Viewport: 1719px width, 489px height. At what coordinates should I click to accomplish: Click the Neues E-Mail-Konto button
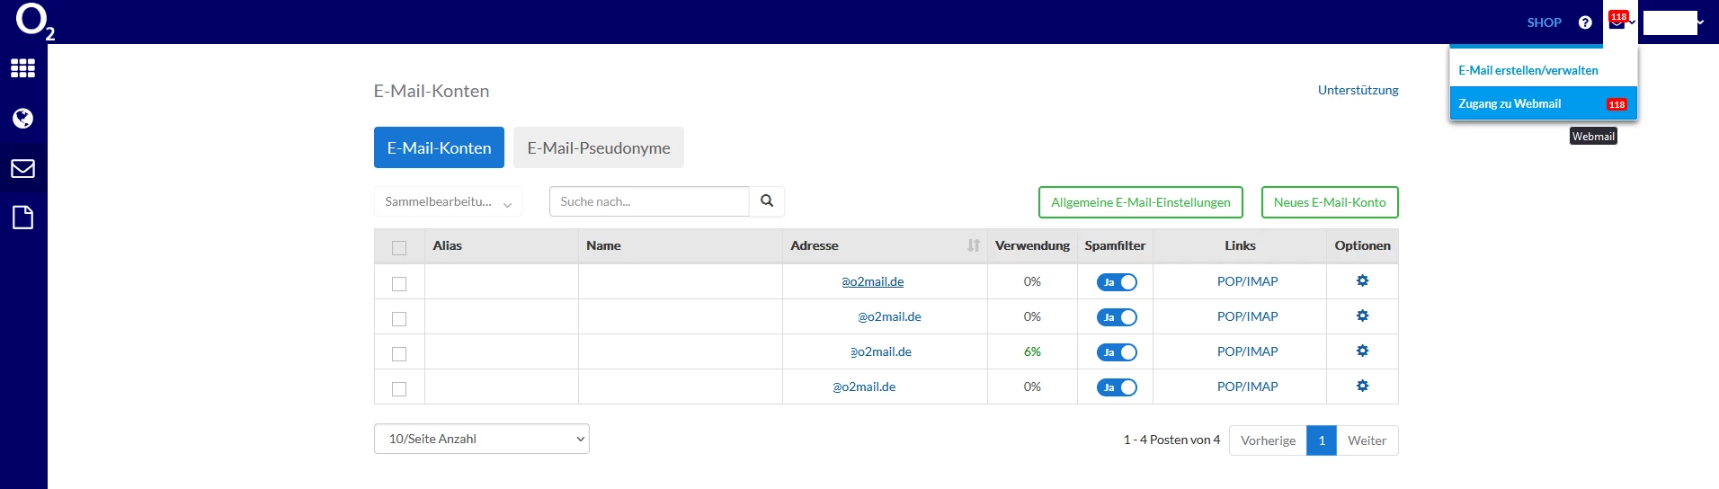pyautogui.click(x=1330, y=202)
